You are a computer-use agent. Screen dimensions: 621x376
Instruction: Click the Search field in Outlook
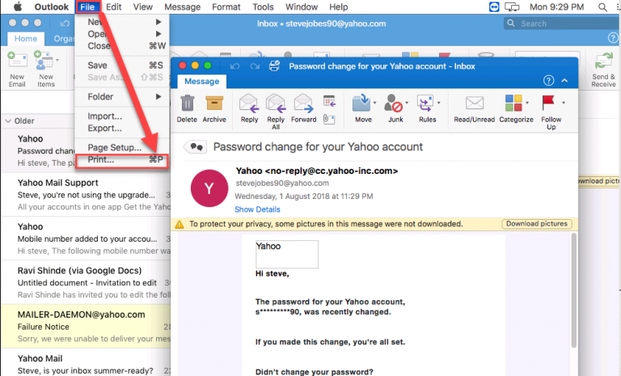coord(558,23)
